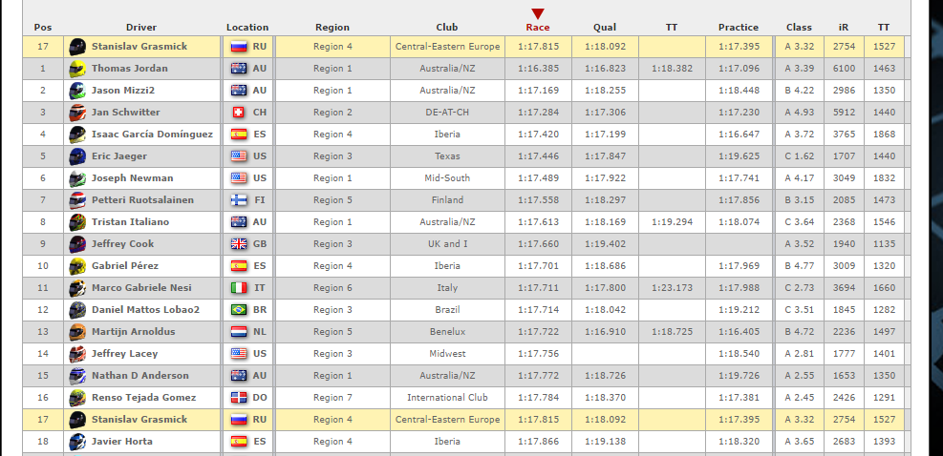Click the Dominican Republic flag icon
Image resolution: width=943 pixels, height=456 pixels.
(239, 398)
